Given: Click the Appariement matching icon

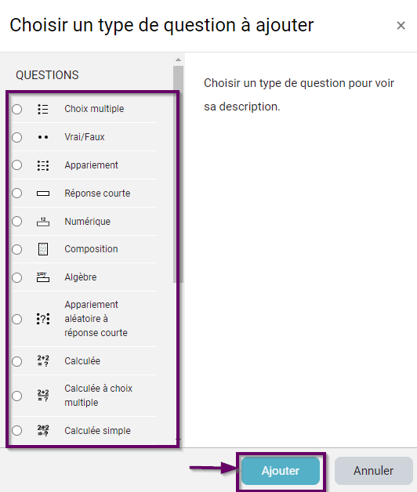Looking at the screenshot, I should click(x=43, y=165).
